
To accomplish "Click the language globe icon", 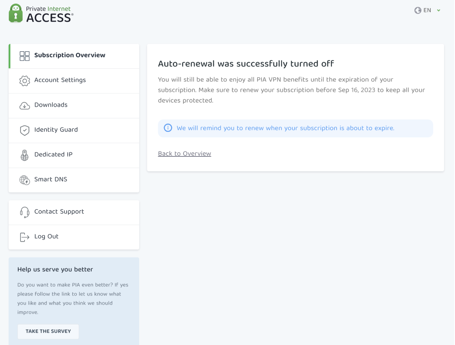I will (418, 10).
